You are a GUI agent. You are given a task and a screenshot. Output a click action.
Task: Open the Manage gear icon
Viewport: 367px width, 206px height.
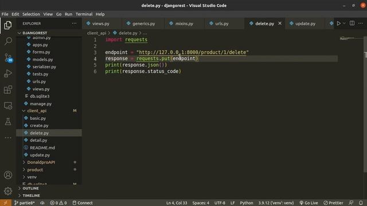[x=8, y=191]
